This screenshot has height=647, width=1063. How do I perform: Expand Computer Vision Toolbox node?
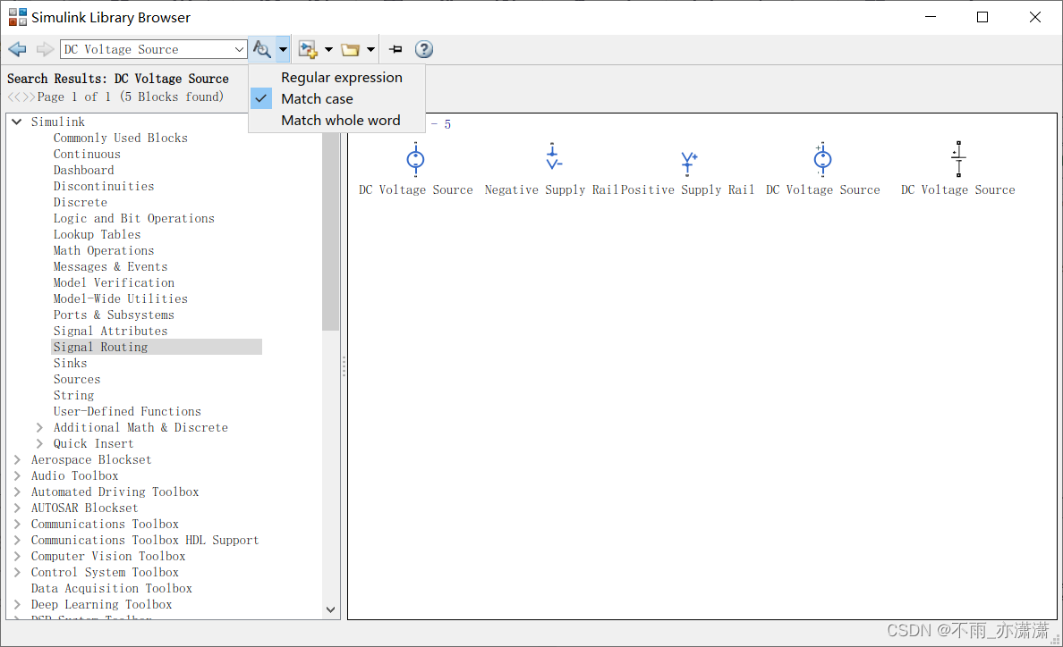coord(17,557)
